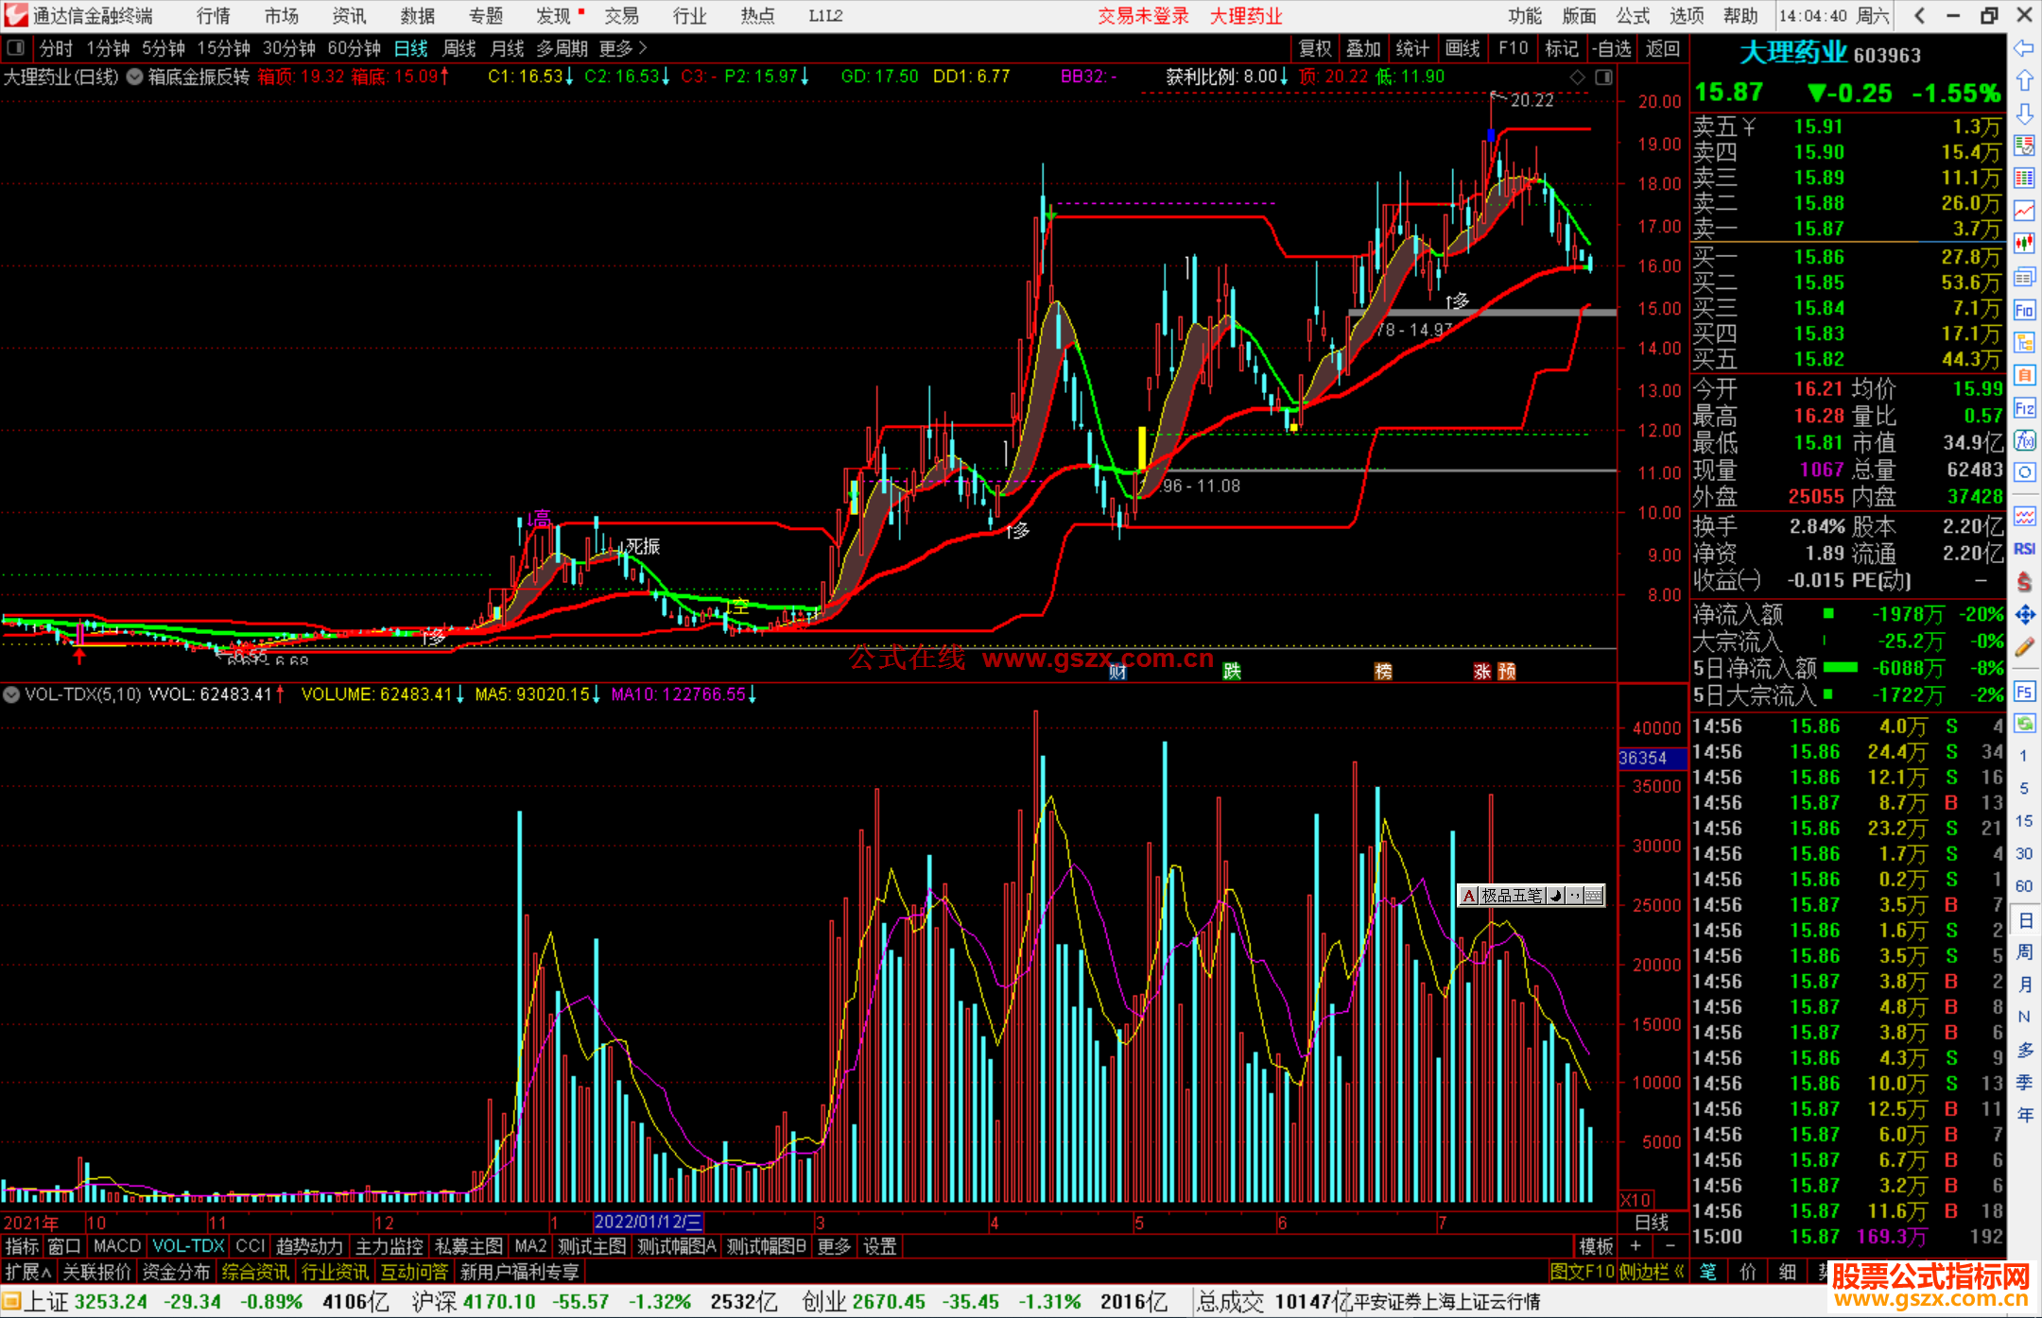Click the up arrow icon in right sidebar

click(x=2024, y=80)
